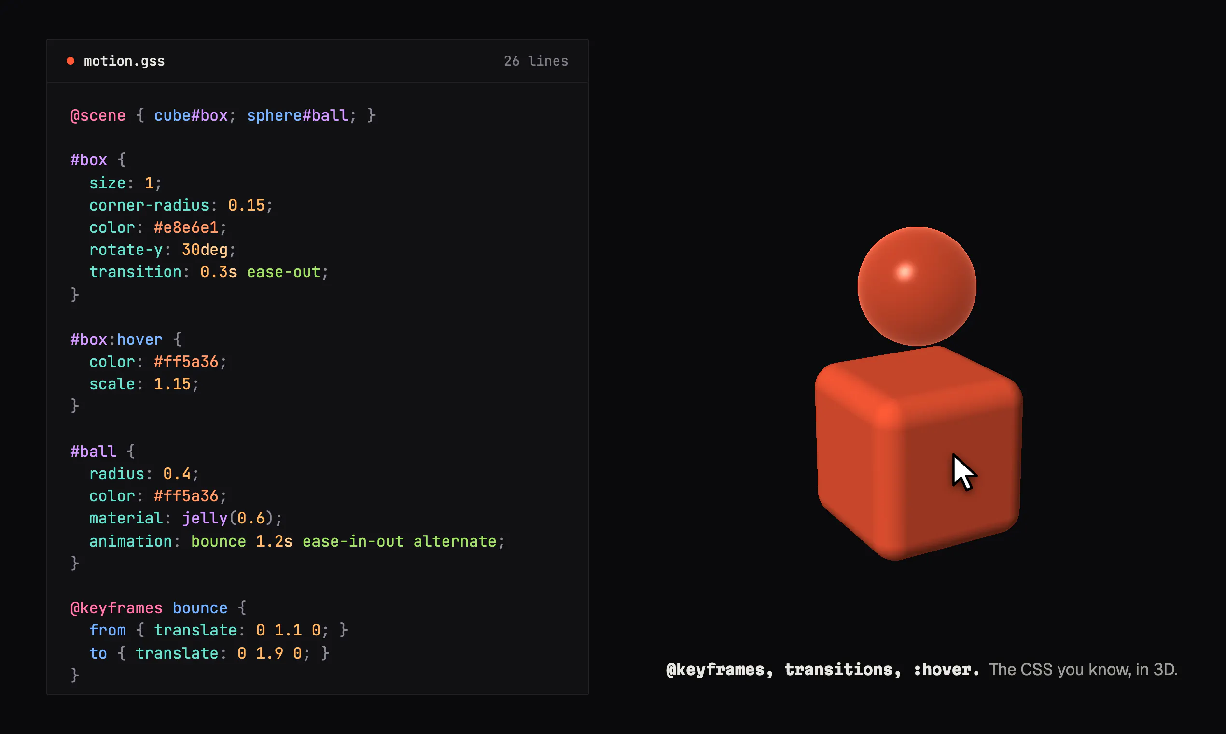Click the "radius: 0.4" line
This screenshot has height=734, width=1226.
click(144, 474)
